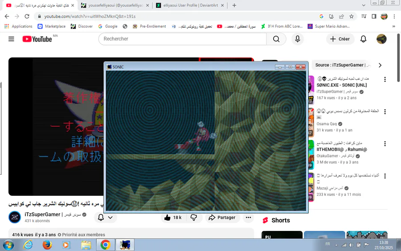
Task: Open YouTube notifications bell in header
Action: click(x=363, y=39)
